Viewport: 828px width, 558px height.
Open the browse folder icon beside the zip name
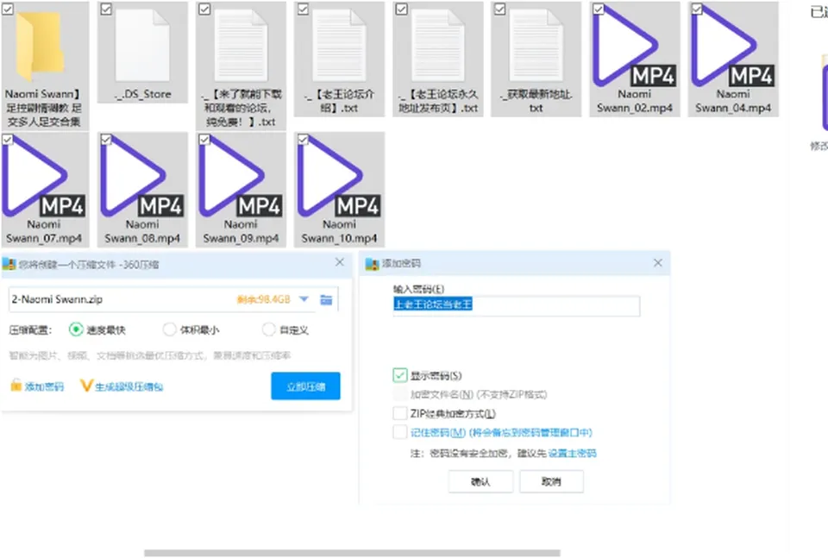tap(326, 300)
